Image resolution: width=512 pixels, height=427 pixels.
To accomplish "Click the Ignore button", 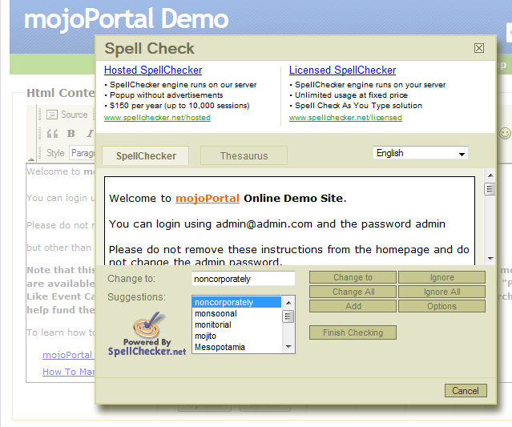I will [x=441, y=277].
